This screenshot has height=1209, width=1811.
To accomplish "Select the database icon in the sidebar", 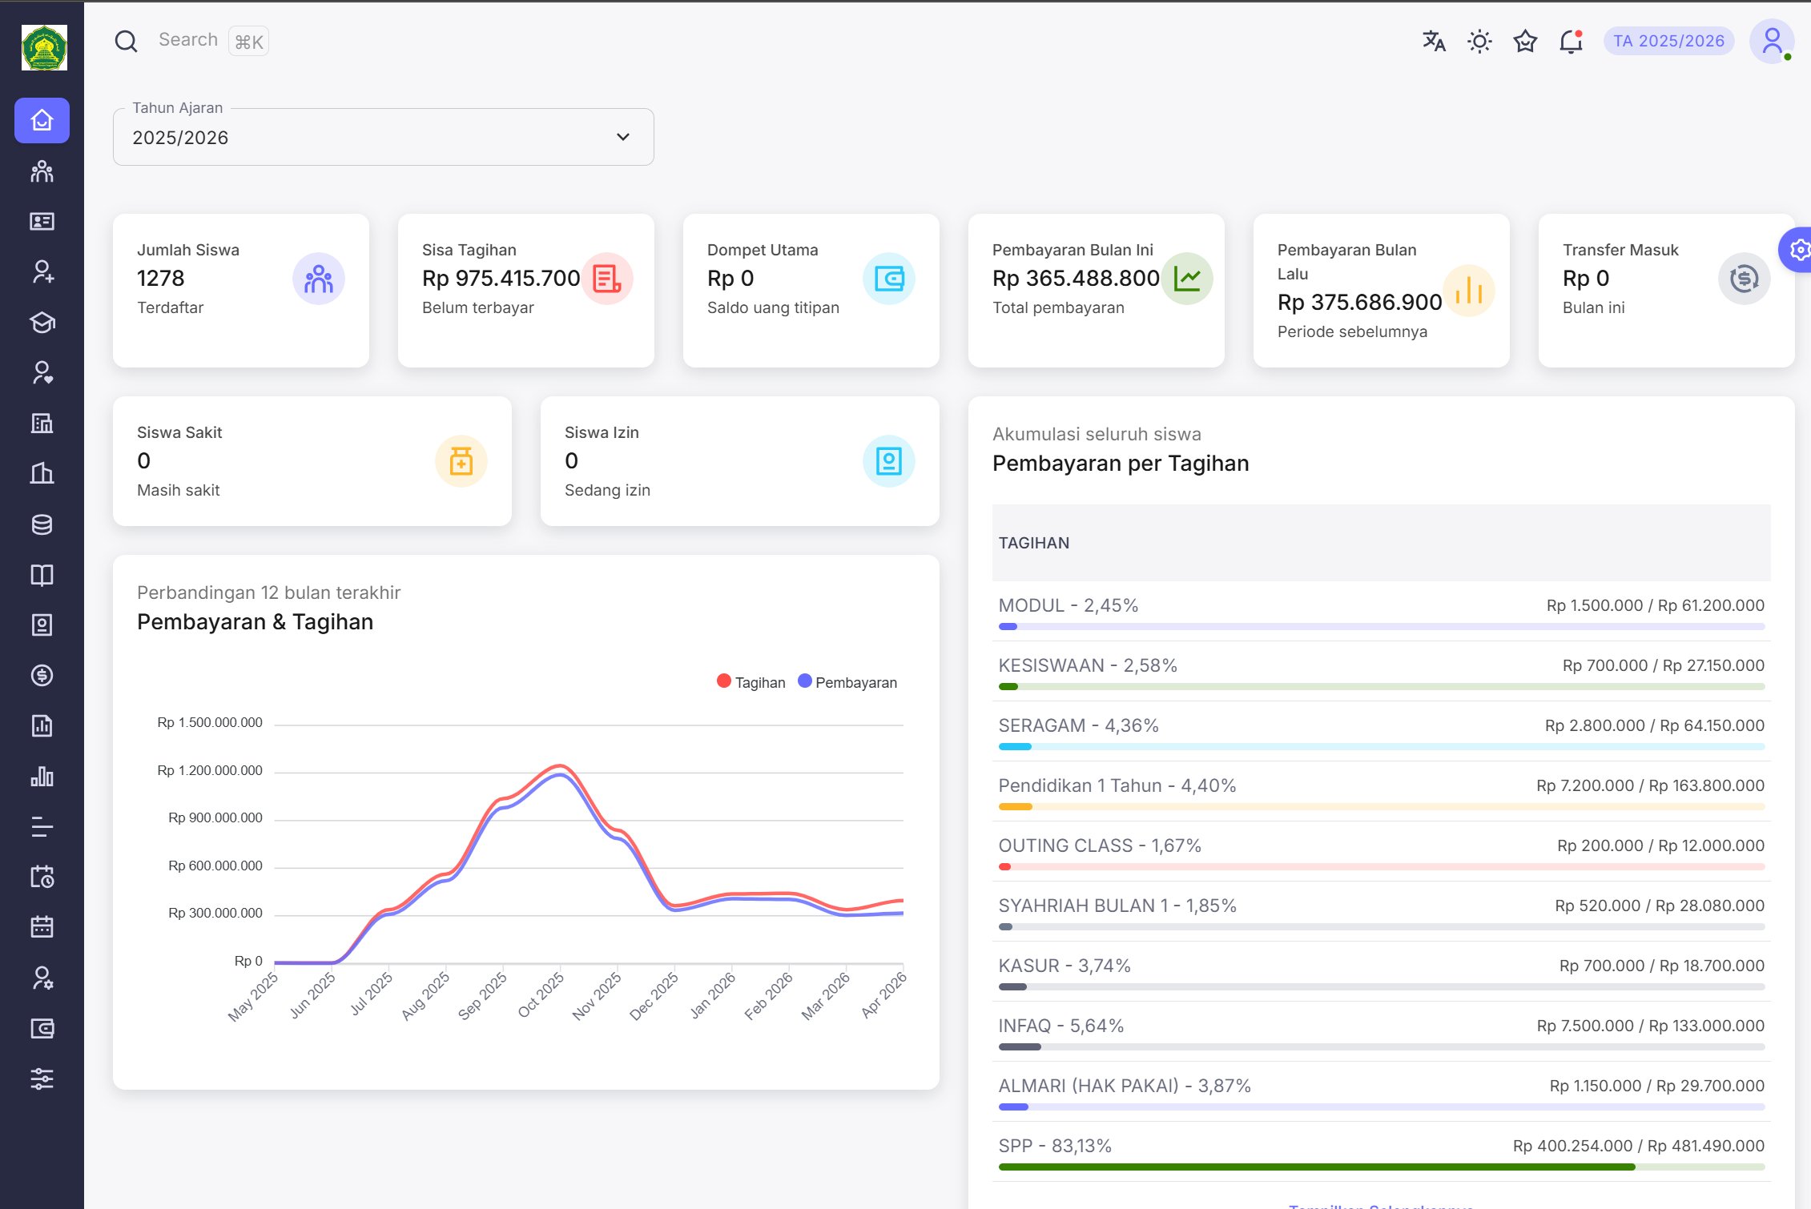I will pyautogui.click(x=42, y=524).
